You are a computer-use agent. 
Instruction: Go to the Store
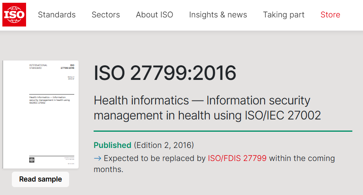click(x=330, y=15)
